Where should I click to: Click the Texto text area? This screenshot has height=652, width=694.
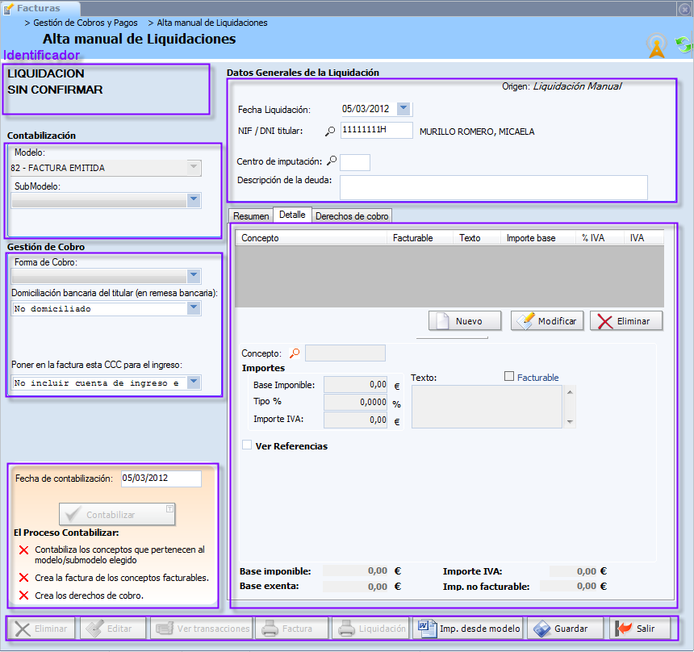click(487, 407)
